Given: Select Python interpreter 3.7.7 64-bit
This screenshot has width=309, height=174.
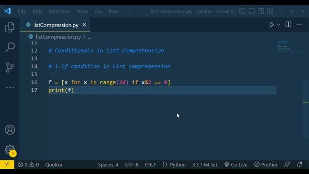Looking at the screenshot, I should [x=205, y=165].
